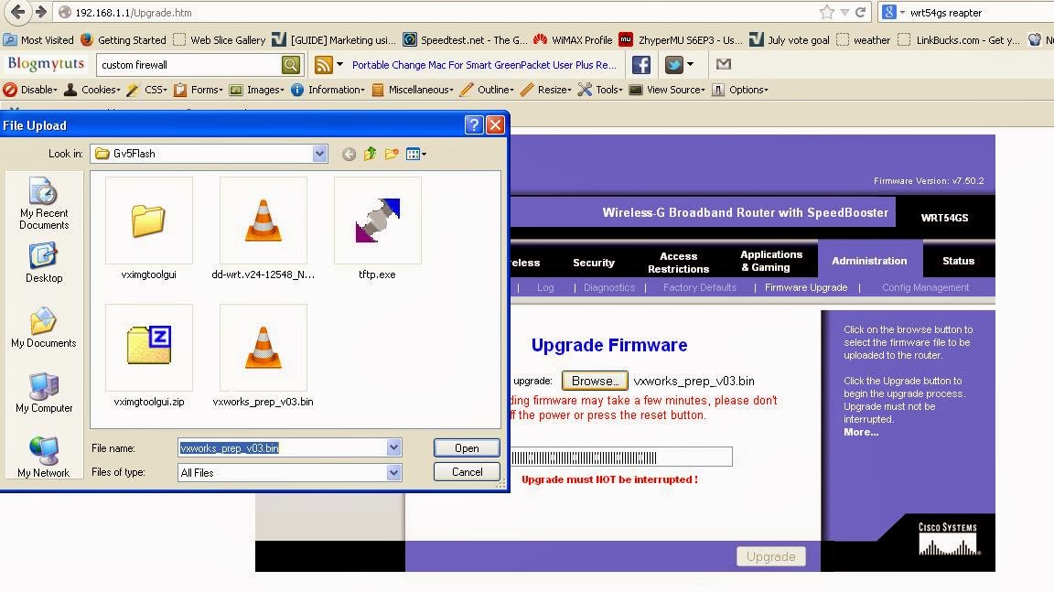Open the Diagnostics sub-tab
The image size is (1054, 592).
(x=609, y=287)
